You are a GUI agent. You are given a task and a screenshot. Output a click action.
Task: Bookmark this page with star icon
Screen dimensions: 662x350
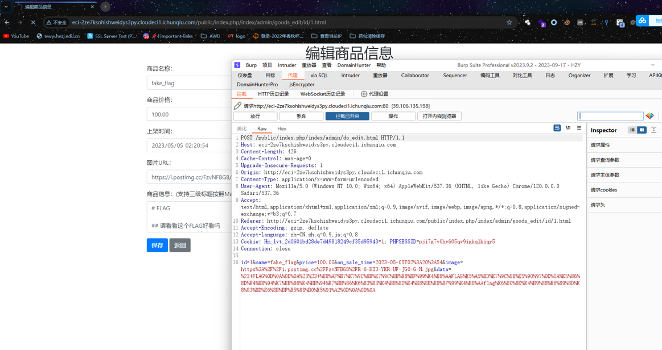(x=509, y=22)
